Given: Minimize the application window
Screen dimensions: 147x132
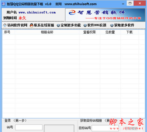Looking at the screenshot, I should coord(123,4).
